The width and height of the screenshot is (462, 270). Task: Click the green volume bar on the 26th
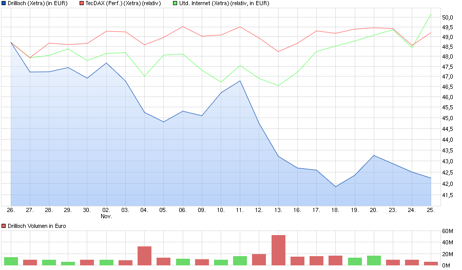coord(11,261)
